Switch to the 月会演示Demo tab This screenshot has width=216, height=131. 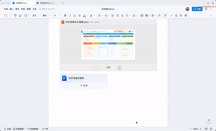[x=23, y=3]
